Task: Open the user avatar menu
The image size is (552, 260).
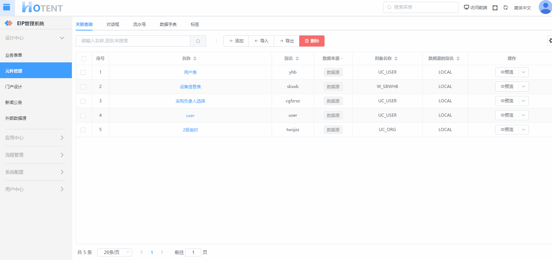Action: click(545, 7)
